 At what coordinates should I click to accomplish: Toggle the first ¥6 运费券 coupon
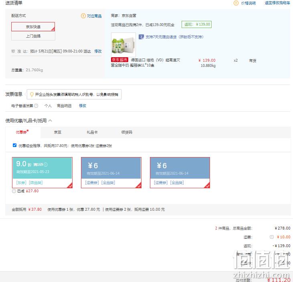[x=111, y=173]
